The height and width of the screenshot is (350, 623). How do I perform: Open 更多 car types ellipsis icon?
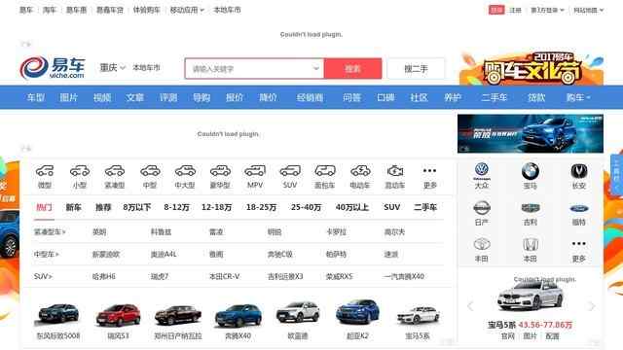coord(429,171)
